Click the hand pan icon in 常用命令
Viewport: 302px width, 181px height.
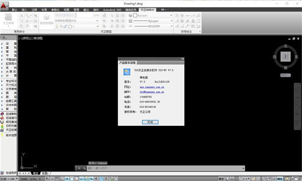pos(27,26)
